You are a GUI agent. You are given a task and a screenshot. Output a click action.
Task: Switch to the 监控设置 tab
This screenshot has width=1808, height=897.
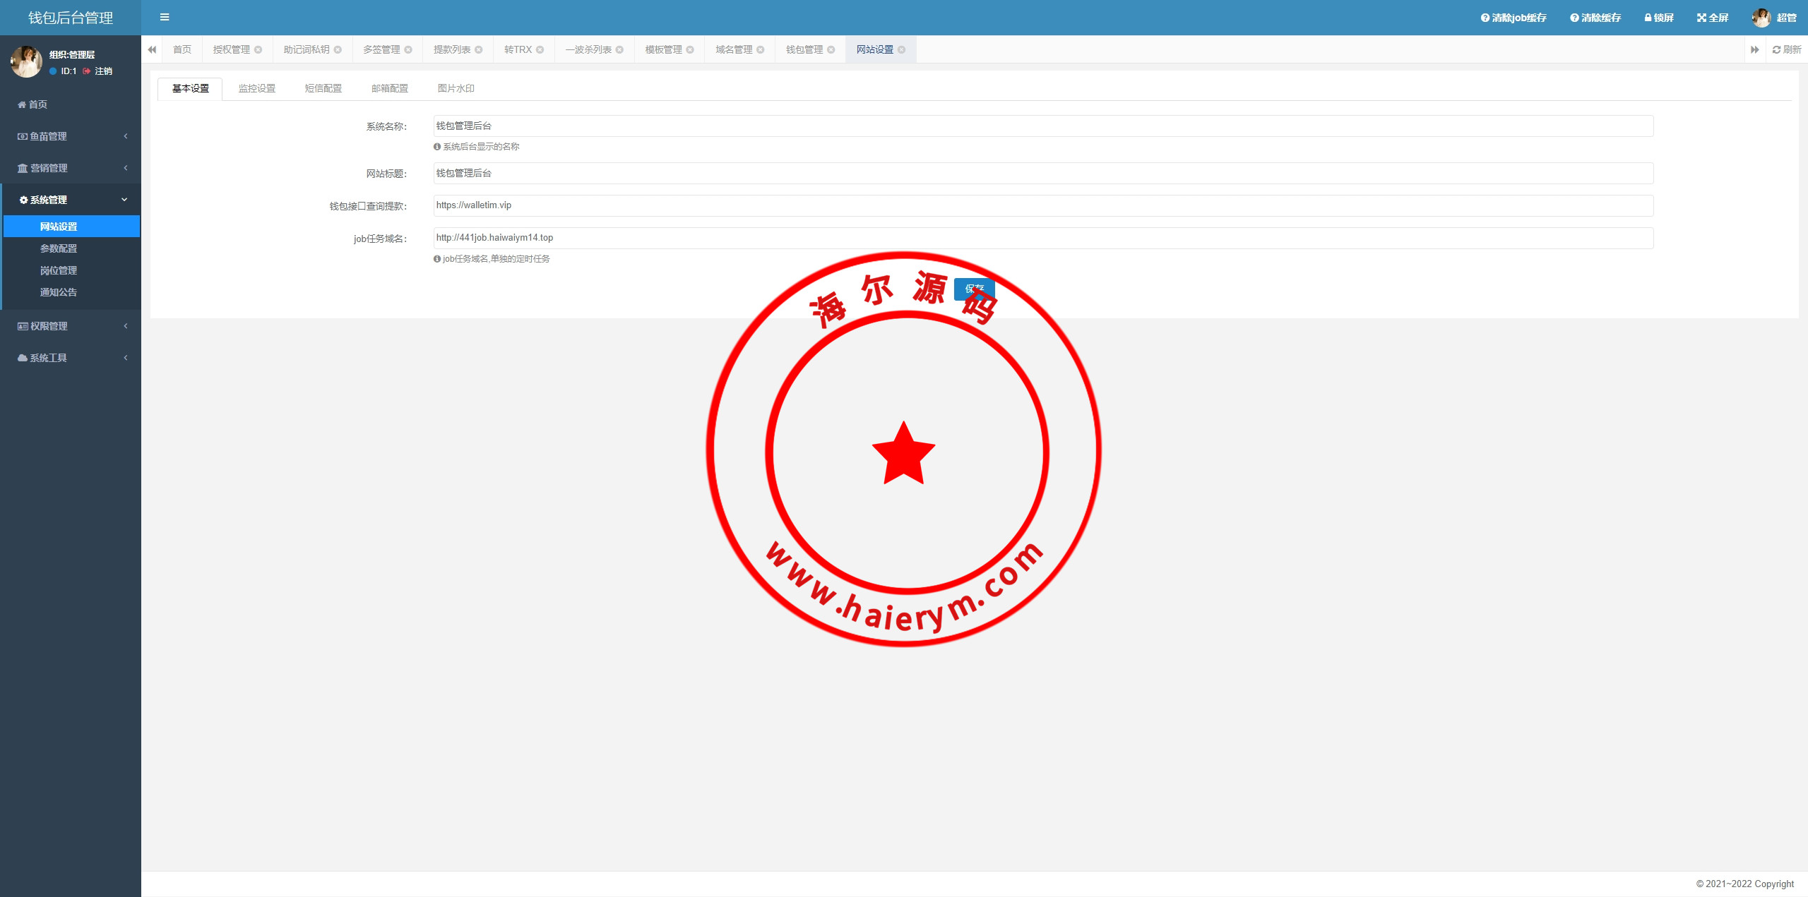pyautogui.click(x=257, y=88)
